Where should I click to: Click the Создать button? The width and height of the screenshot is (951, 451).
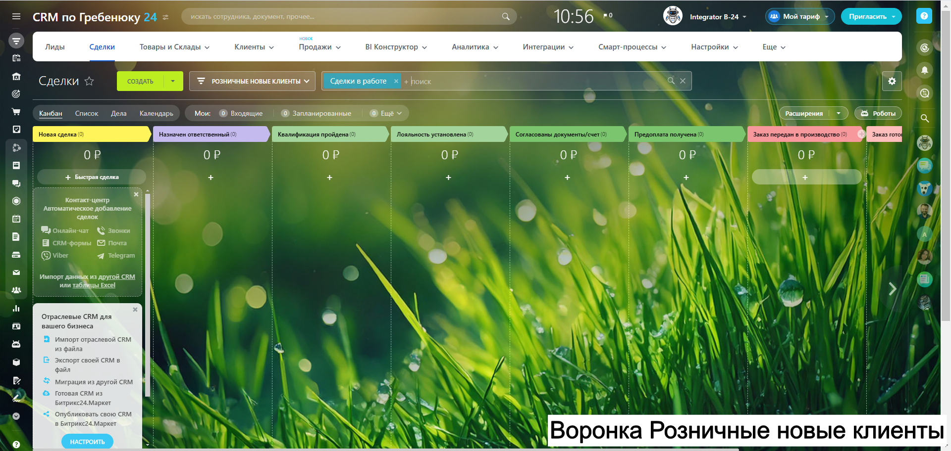coord(140,81)
